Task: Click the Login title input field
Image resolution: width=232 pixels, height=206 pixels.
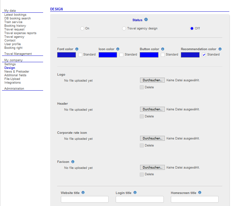Action: 140,199
